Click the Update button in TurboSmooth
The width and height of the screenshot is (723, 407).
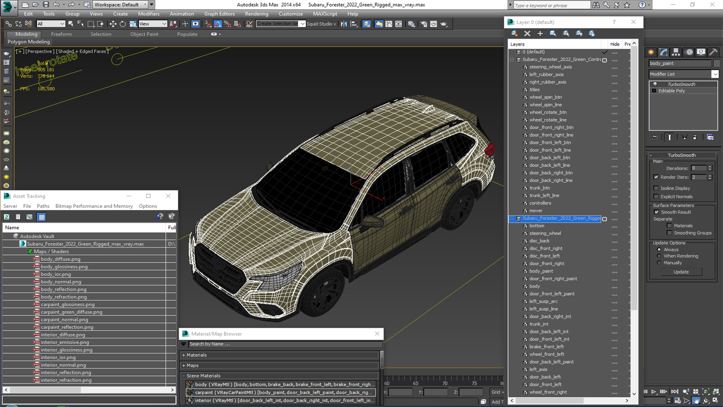point(681,272)
